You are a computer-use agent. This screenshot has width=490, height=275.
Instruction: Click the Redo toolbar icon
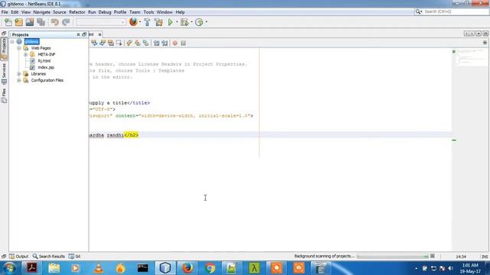click(66, 22)
